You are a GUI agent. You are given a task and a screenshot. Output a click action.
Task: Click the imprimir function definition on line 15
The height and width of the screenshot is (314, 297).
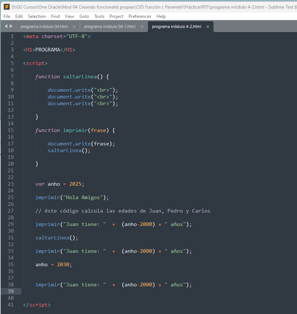[x=75, y=130]
